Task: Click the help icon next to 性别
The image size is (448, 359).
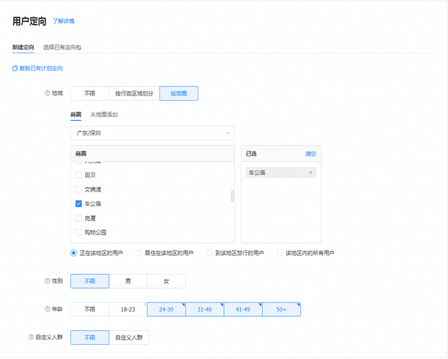Action: (47, 281)
